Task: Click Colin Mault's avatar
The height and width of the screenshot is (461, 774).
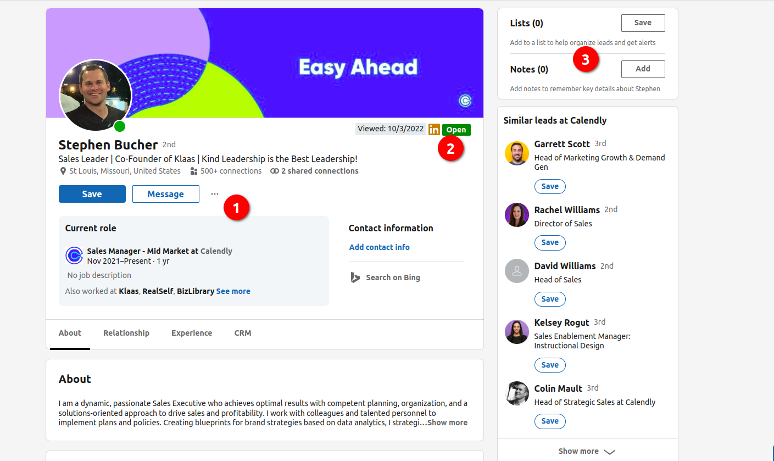Action: (517, 393)
